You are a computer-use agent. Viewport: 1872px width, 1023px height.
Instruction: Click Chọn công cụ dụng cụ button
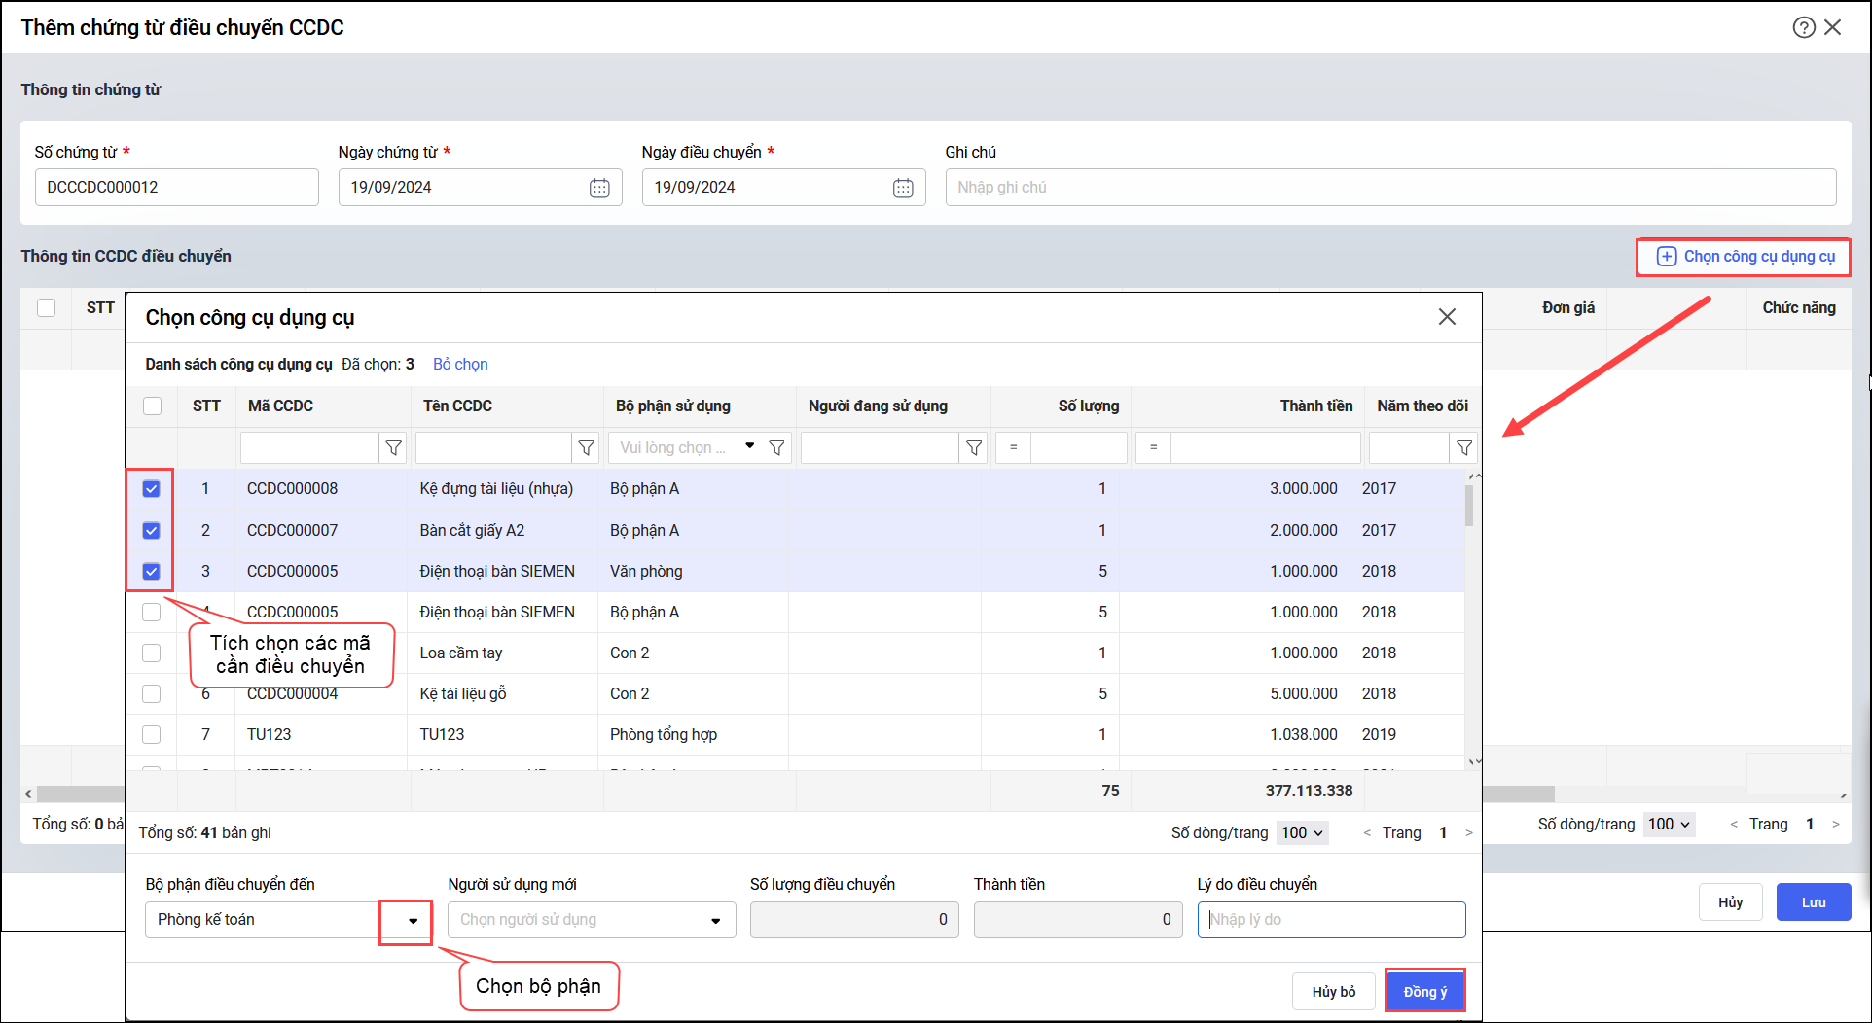tap(1746, 257)
